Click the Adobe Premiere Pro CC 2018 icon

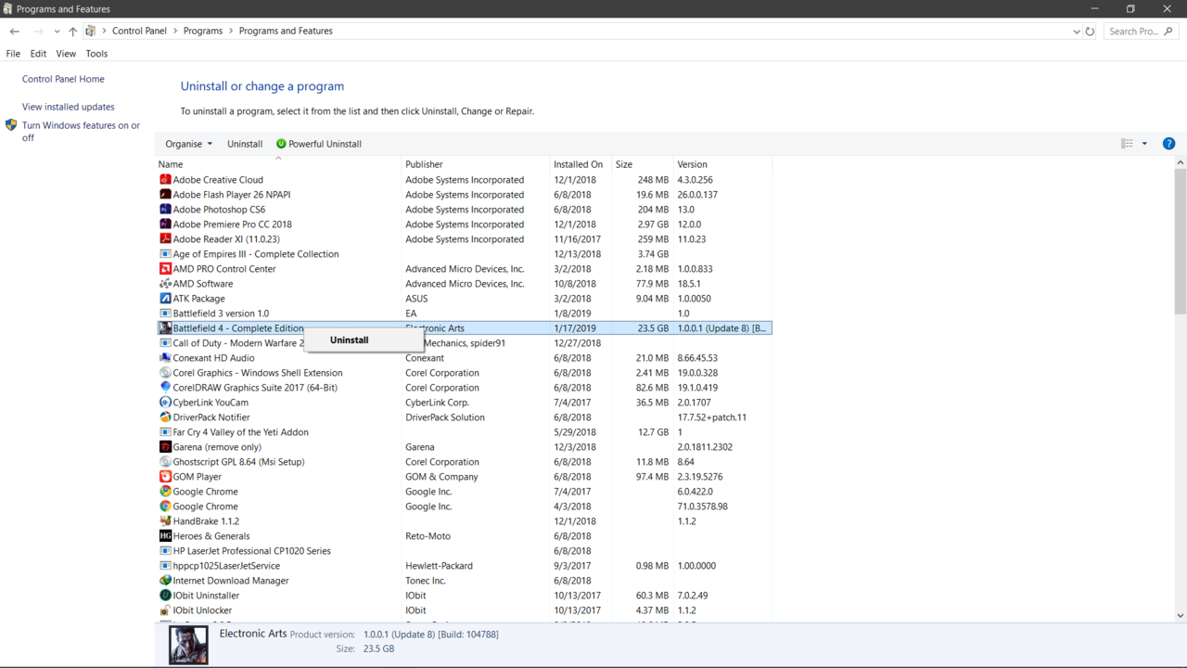point(165,225)
